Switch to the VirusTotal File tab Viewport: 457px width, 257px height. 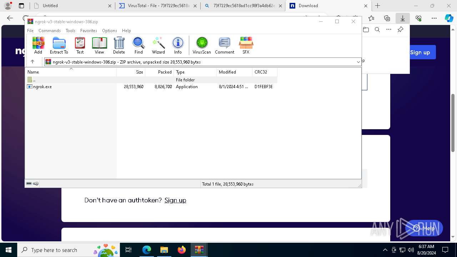click(x=157, y=6)
